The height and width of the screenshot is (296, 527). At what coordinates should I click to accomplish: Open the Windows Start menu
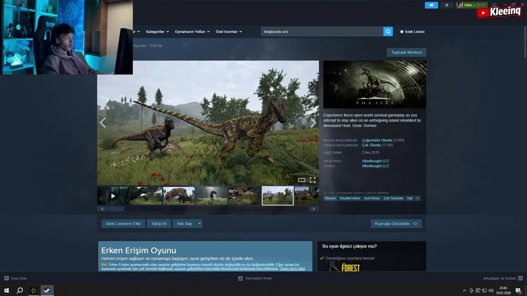[7, 291]
